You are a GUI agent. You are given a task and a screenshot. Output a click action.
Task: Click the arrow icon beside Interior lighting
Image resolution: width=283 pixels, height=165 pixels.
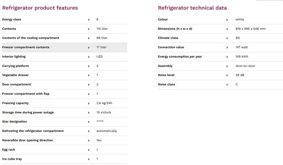pyautogui.click(x=89, y=57)
